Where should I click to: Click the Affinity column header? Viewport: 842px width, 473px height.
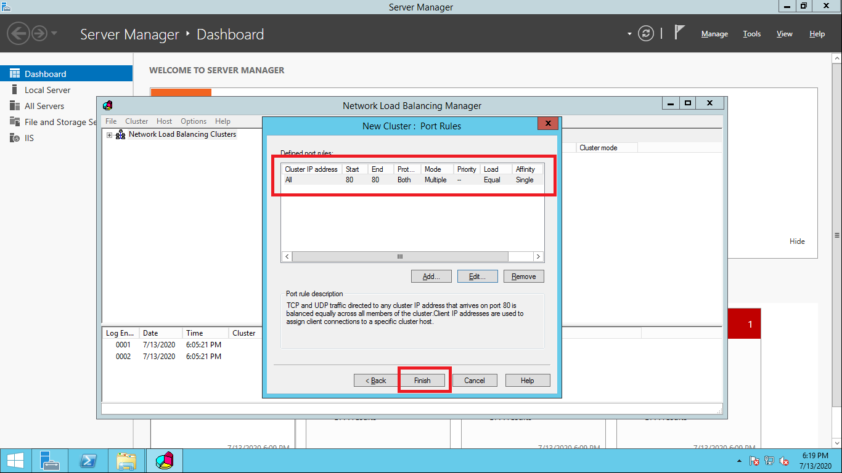pyautogui.click(x=528, y=169)
